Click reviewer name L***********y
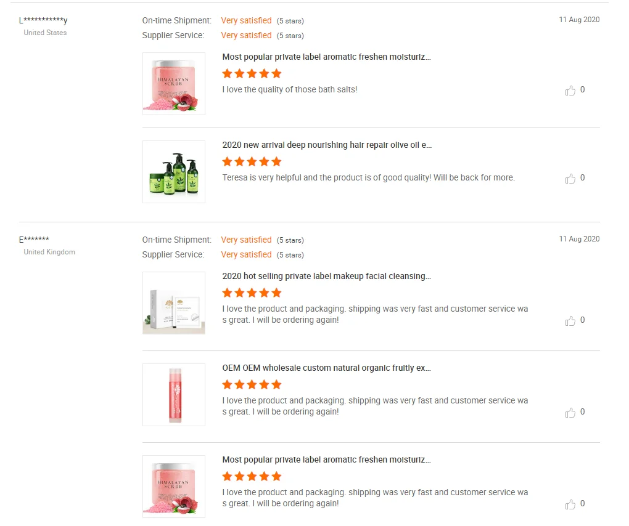Viewport: 629px width, 526px height. click(43, 20)
